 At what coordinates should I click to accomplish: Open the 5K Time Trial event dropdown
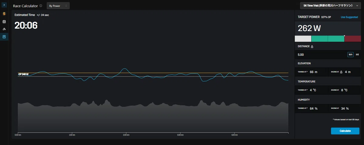(331, 5)
